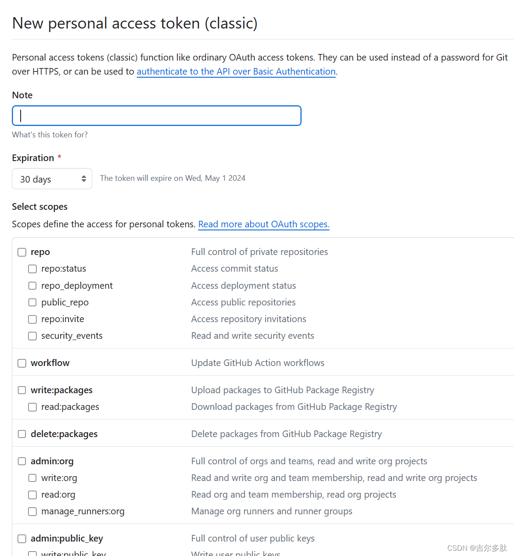
Task: Enable the repo:invite scope
Action: click(x=32, y=319)
